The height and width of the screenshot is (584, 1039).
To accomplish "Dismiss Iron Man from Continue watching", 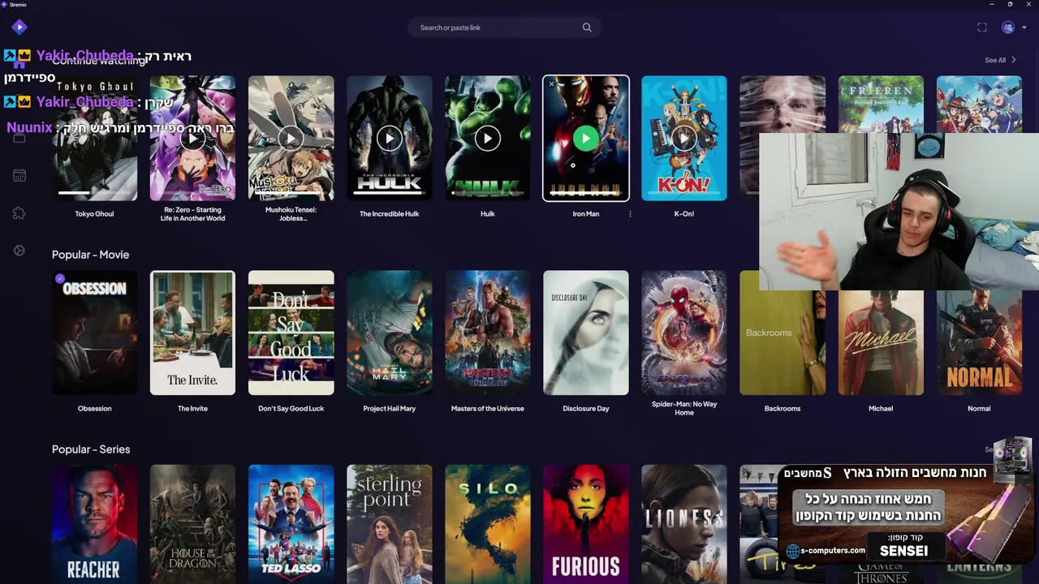I will tap(551, 84).
